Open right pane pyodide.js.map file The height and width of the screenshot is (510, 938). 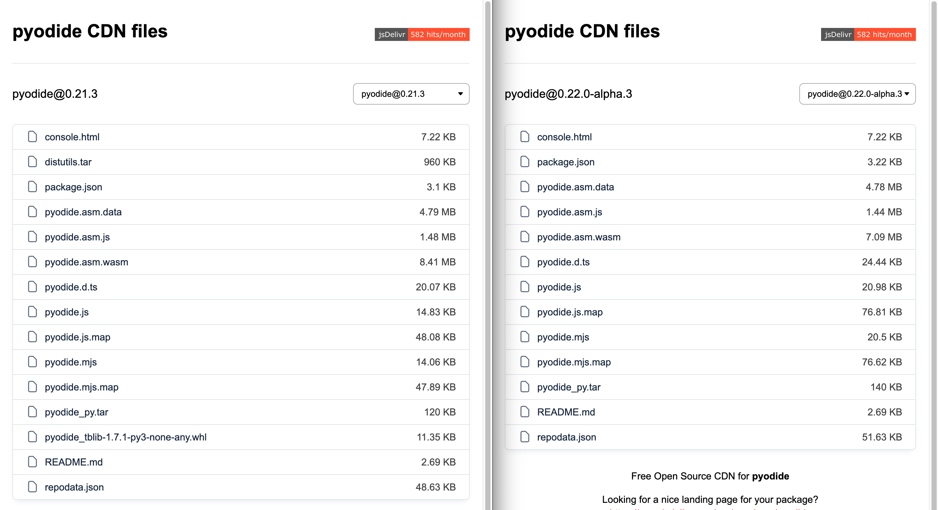point(570,312)
